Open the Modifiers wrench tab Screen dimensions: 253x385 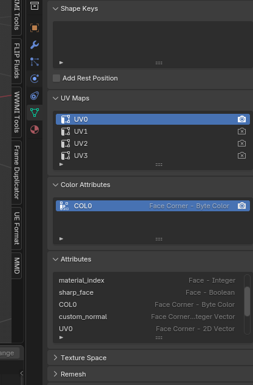(35, 45)
